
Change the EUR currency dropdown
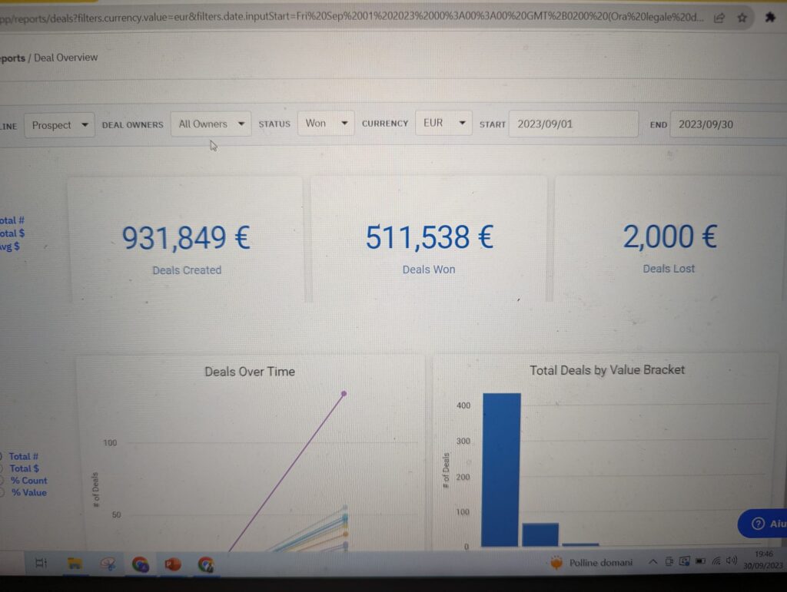443,123
